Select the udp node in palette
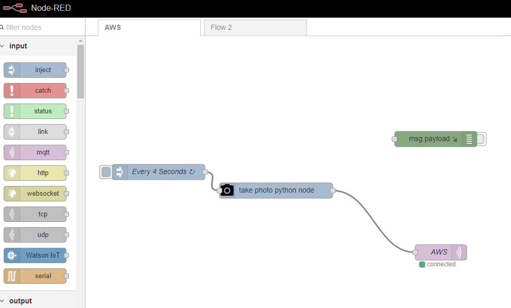The image size is (511, 308). coord(35,235)
